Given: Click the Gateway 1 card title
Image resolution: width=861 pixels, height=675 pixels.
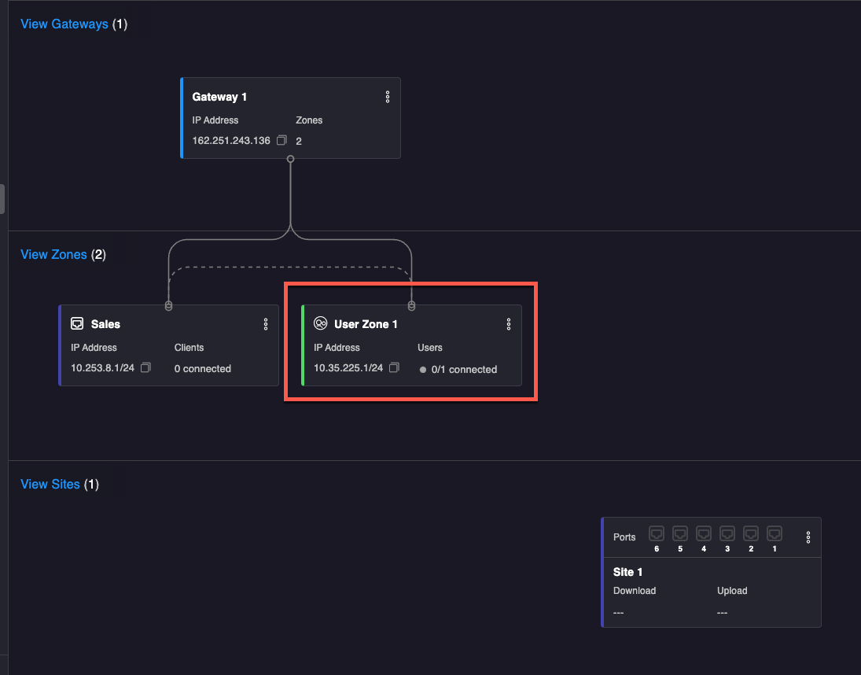Looking at the screenshot, I should pyautogui.click(x=219, y=97).
